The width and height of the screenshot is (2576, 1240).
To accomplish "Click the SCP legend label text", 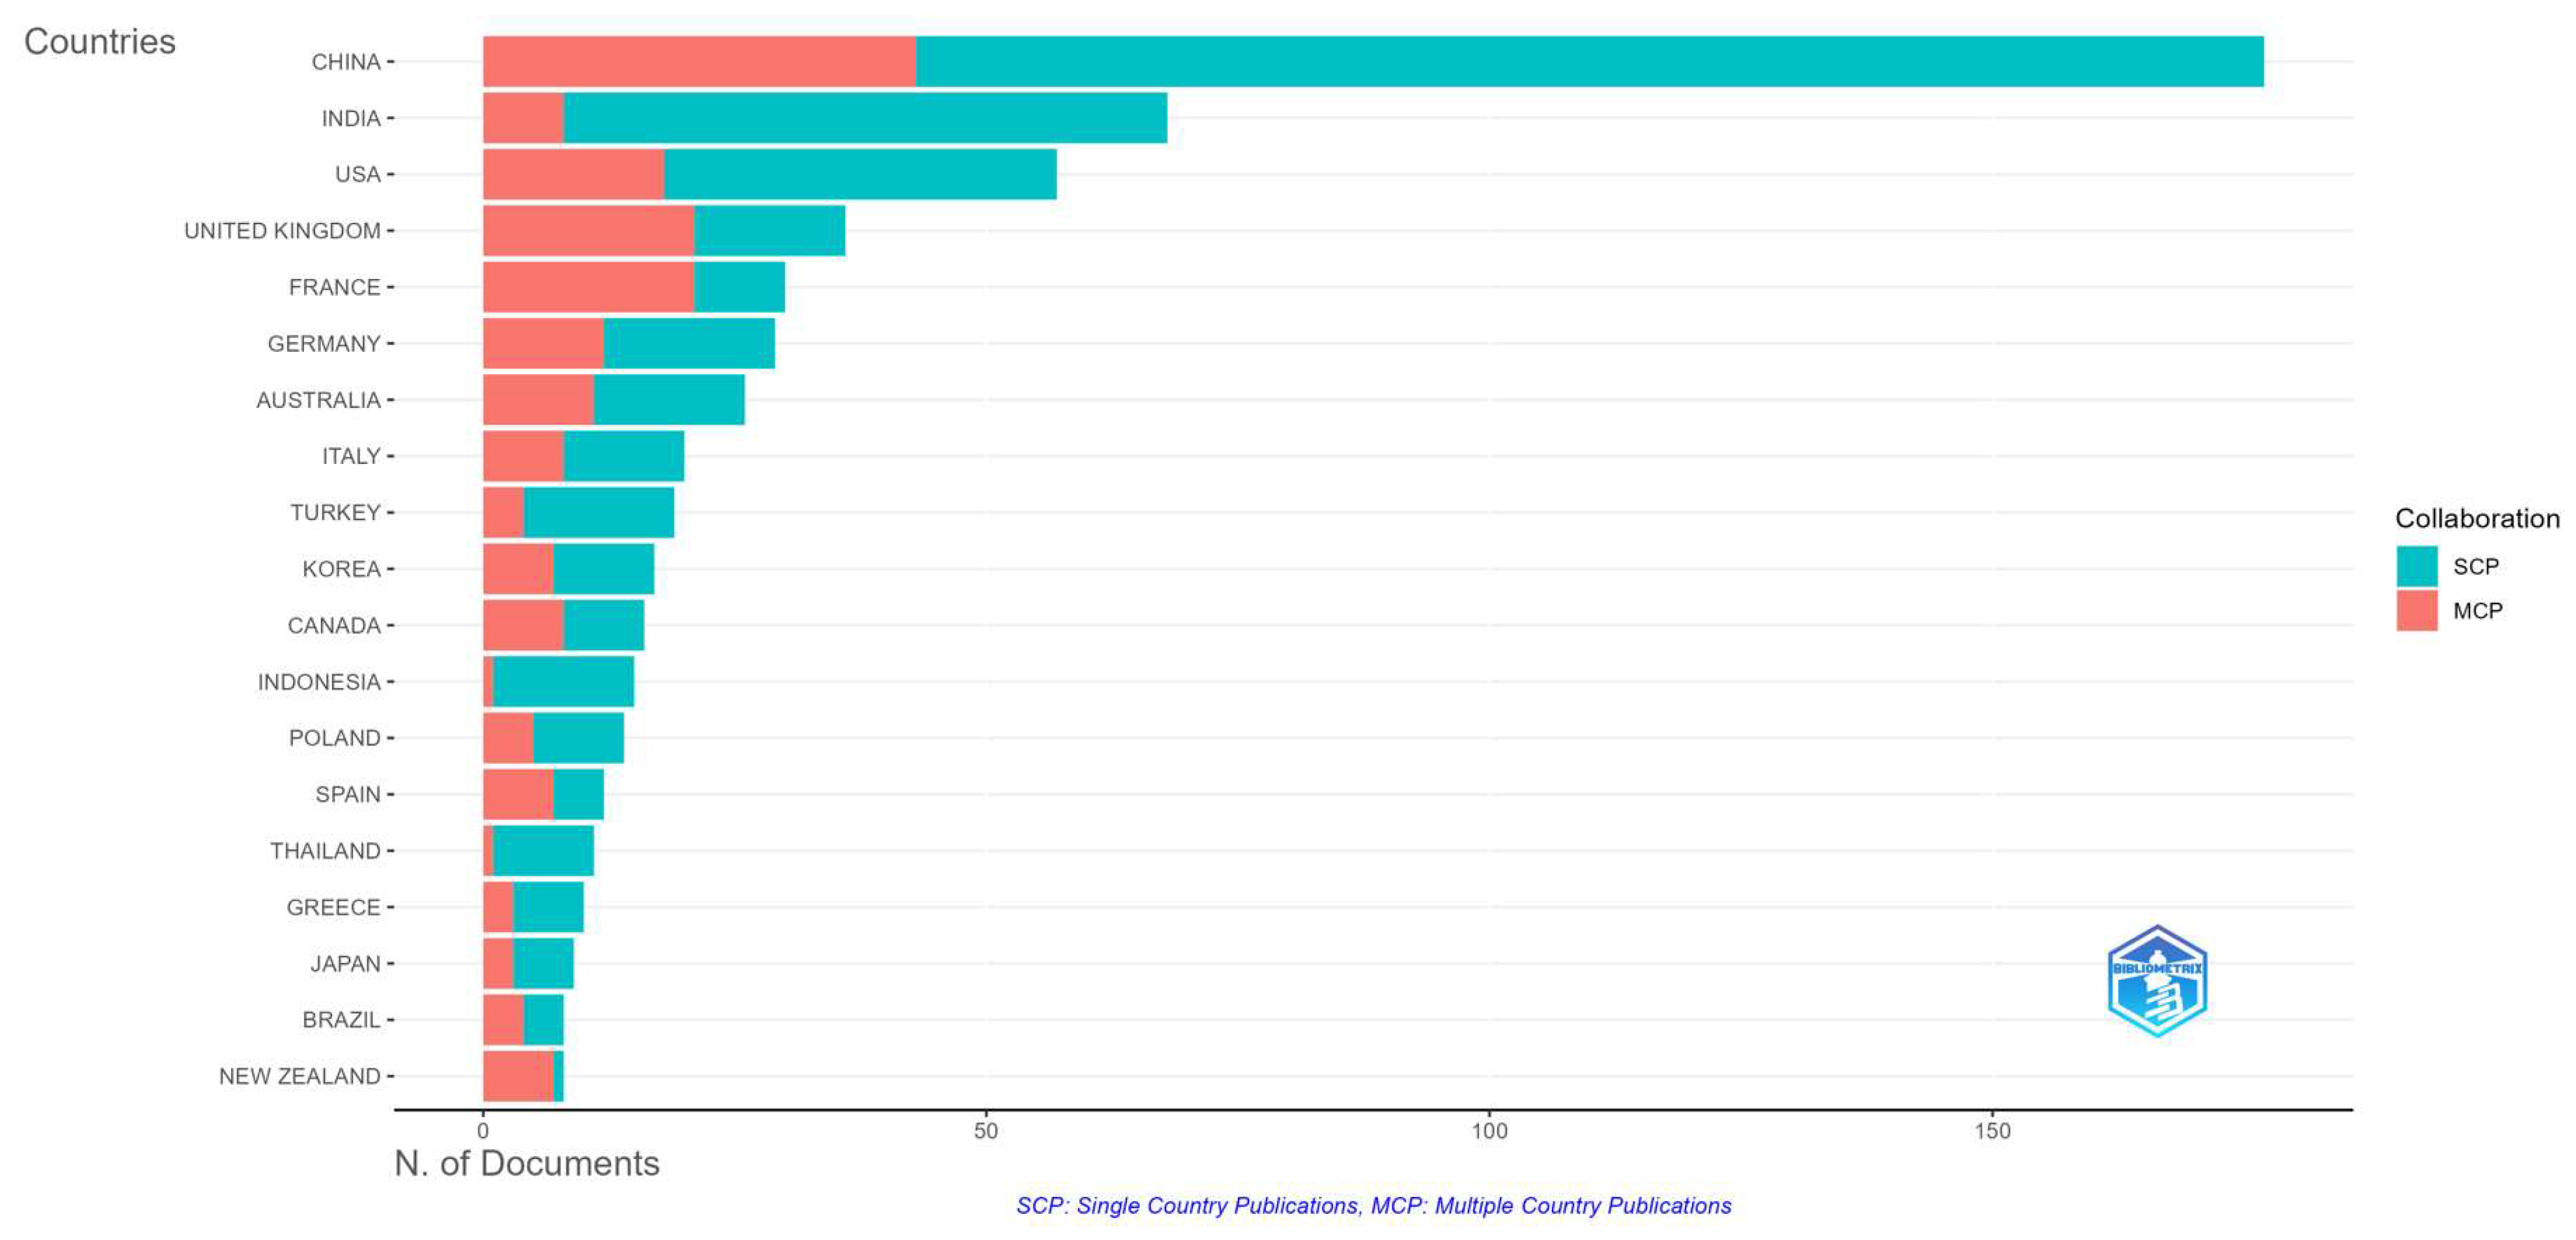I will pyautogui.click(x=2475, y=566).
